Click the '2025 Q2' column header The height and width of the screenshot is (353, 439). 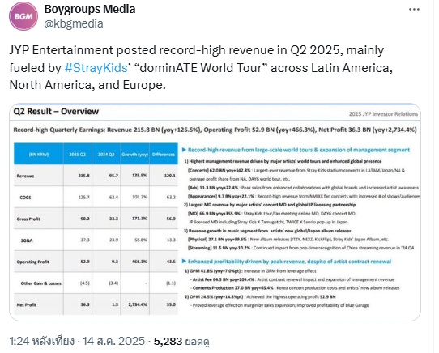pyautogui.click(x=78, y=155)
